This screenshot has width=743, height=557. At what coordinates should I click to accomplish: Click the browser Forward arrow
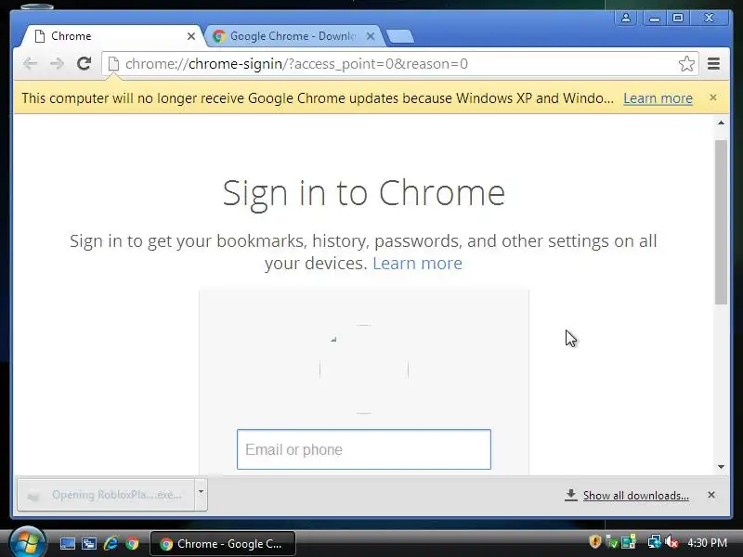click(x=57, y=63)
